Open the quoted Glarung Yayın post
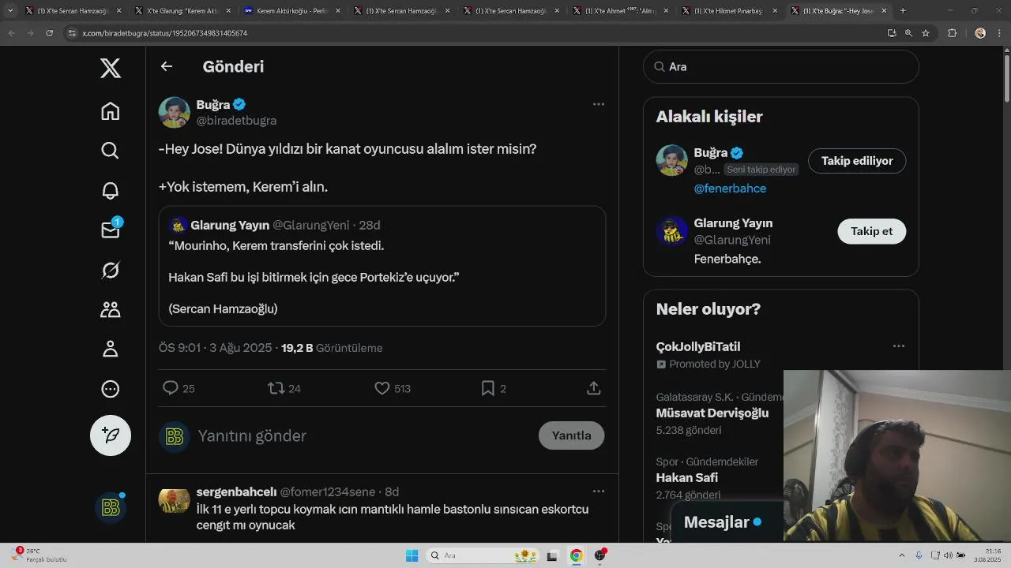 pos(382,266)
